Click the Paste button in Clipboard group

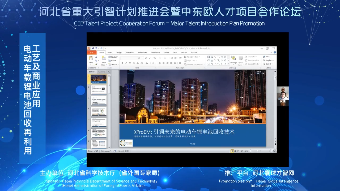(91, 60)
